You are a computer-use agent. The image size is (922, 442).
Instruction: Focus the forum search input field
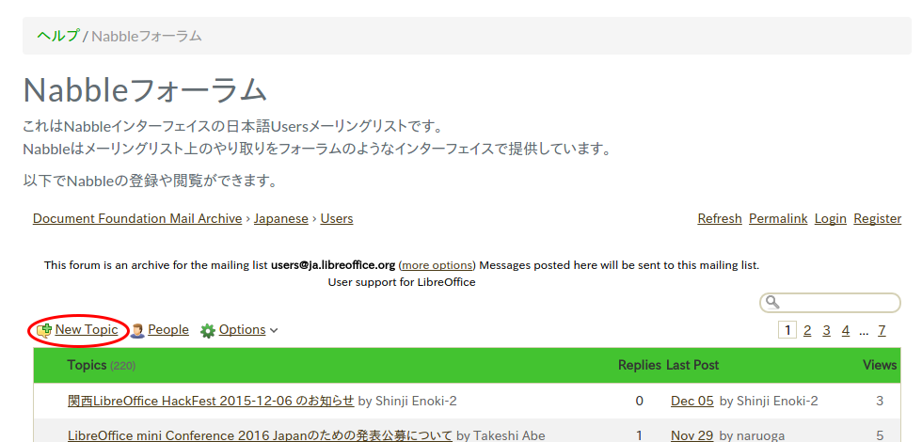click(x=830, y=303)
